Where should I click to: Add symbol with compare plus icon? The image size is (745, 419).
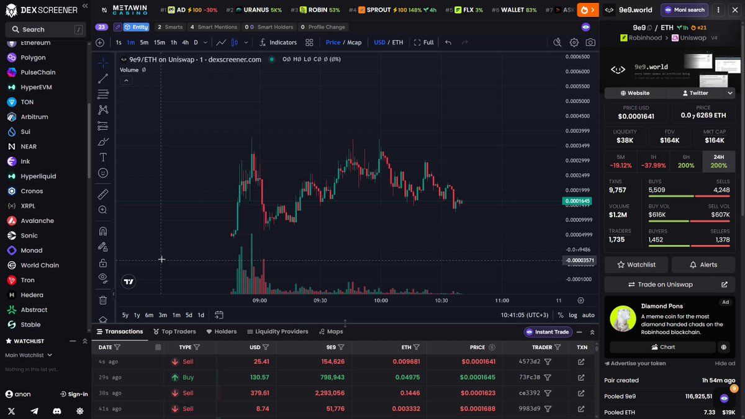coord(100,43)
